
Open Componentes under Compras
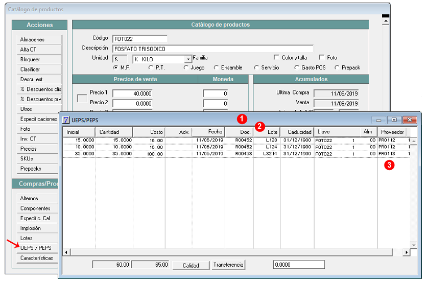tap(38, 208)
